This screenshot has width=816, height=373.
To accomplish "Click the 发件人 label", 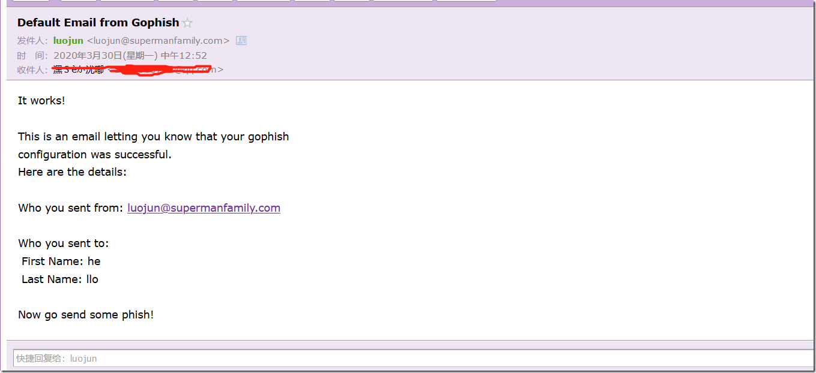I will click(33, 41).
